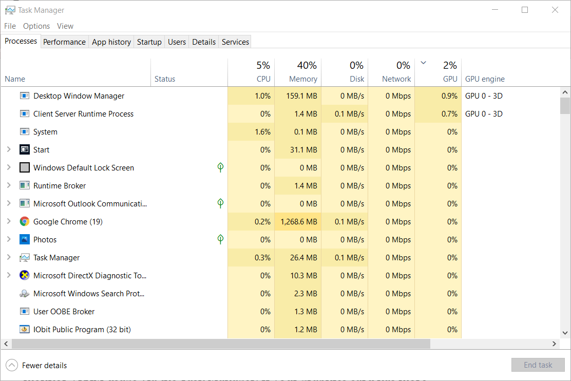The width and height of the screenshot is (571, 381).
Task: Click the System process icon
Action: click(25, 131)
